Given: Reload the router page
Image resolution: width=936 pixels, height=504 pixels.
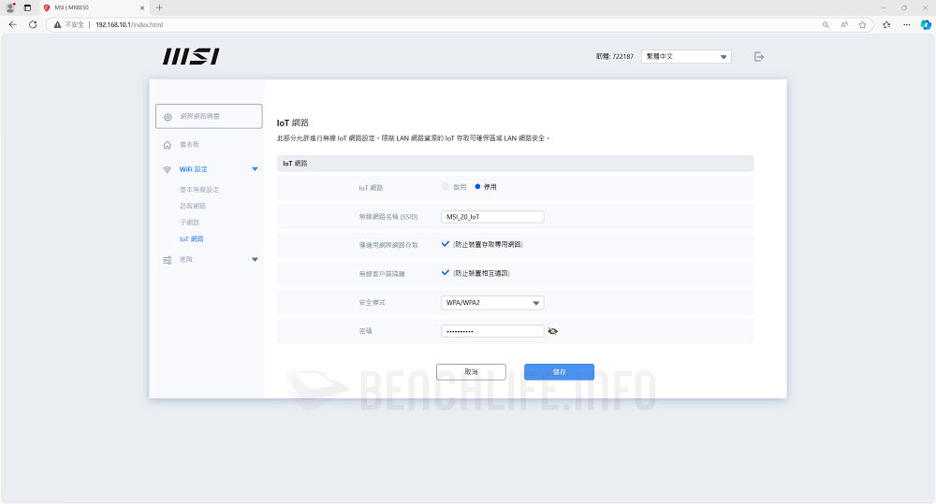Looking at the screenshot, I should pos(33,24).
